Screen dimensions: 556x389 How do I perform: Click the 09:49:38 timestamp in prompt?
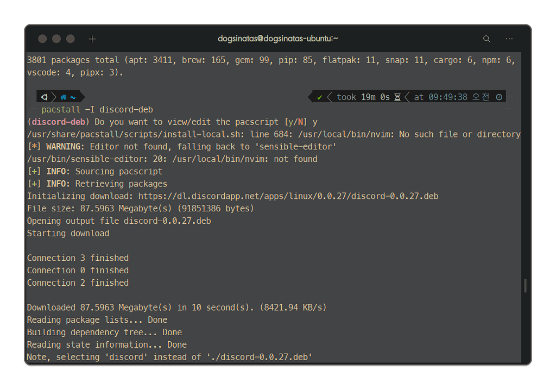click(x=448, y=97)
